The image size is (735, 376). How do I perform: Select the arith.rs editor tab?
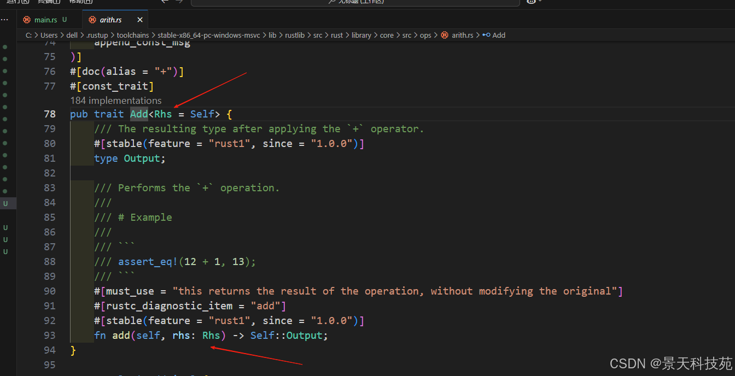point(110,20)
